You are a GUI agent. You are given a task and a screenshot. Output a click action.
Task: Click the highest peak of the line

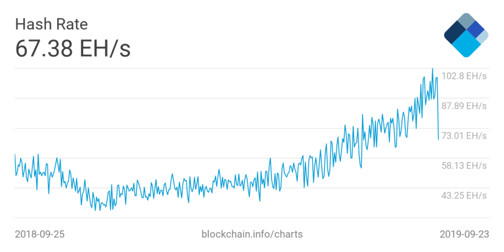coord(432,69)
